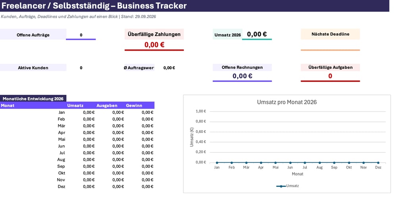Image resolution: width=397 pixels, height=201 pixels.
Task: Select the 'Dez' month cell in table
Action: coord(33,186)
